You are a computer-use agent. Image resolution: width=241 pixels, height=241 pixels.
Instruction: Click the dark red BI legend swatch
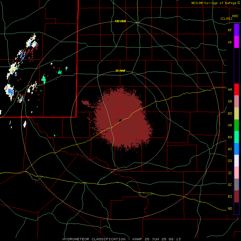pyautogui.click(x=236, y=197)
